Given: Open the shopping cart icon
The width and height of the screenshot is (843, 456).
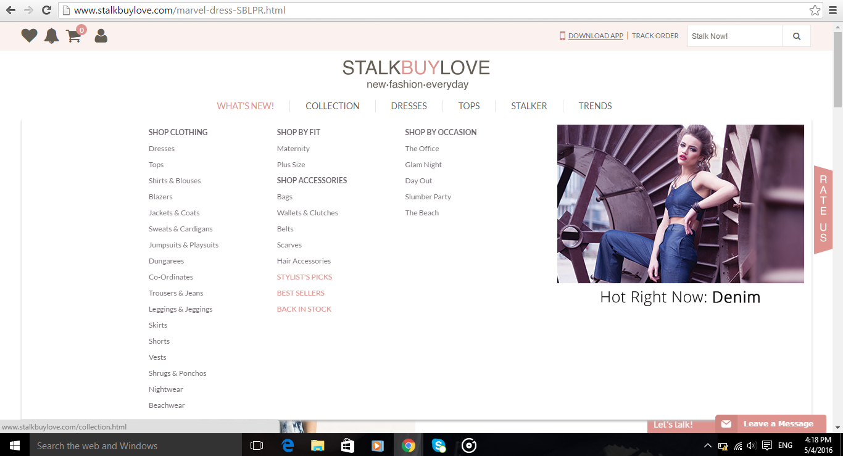Looking at the screenshot, I should coord(74,36).
